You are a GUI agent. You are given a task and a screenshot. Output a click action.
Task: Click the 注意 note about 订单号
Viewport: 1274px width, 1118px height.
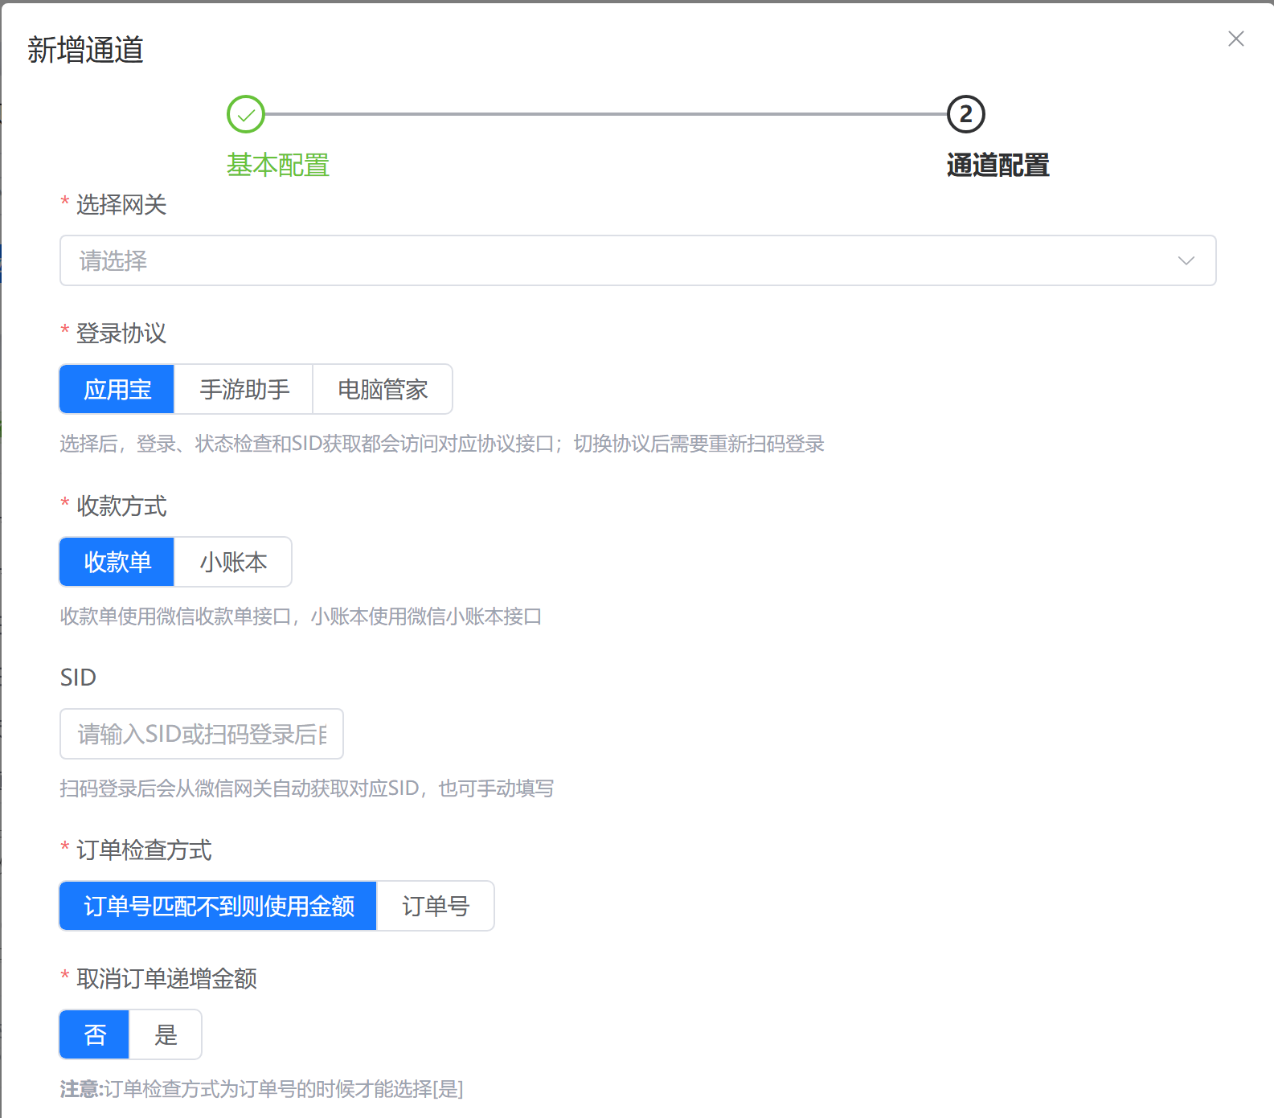coord(262,1089)
